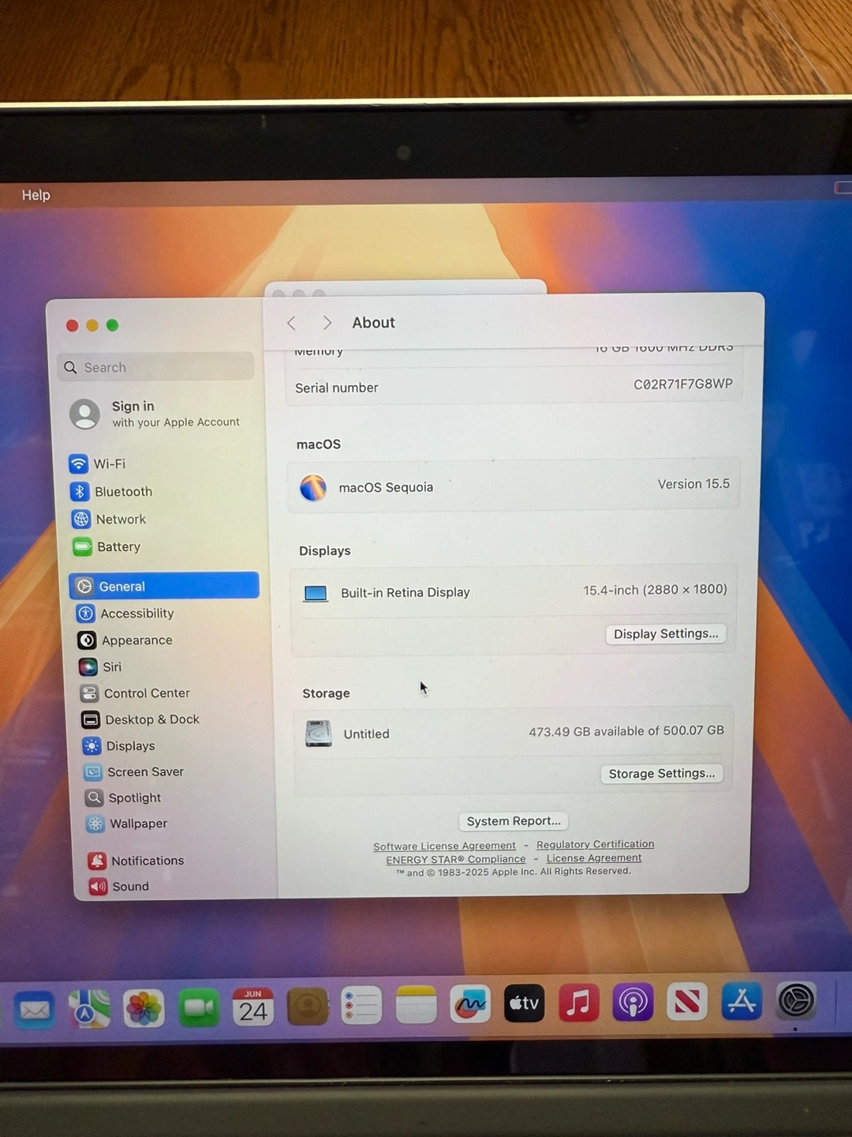Open News from the Dock
852x1137 pixels.
pyautogui.click(x=687, y=1002)
